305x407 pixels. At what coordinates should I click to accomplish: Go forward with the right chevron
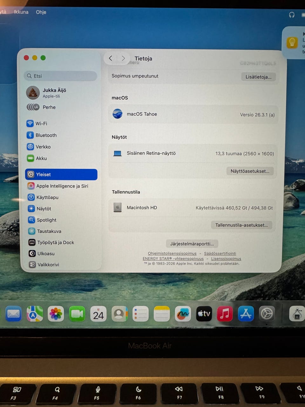click(x=123, y=58)
